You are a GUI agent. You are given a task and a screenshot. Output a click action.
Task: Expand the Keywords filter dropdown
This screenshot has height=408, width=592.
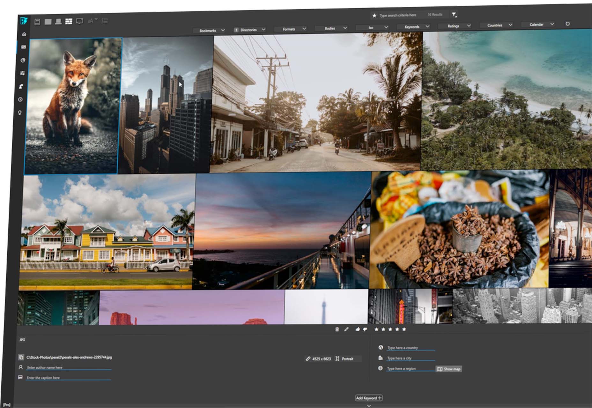pos(414,27)
